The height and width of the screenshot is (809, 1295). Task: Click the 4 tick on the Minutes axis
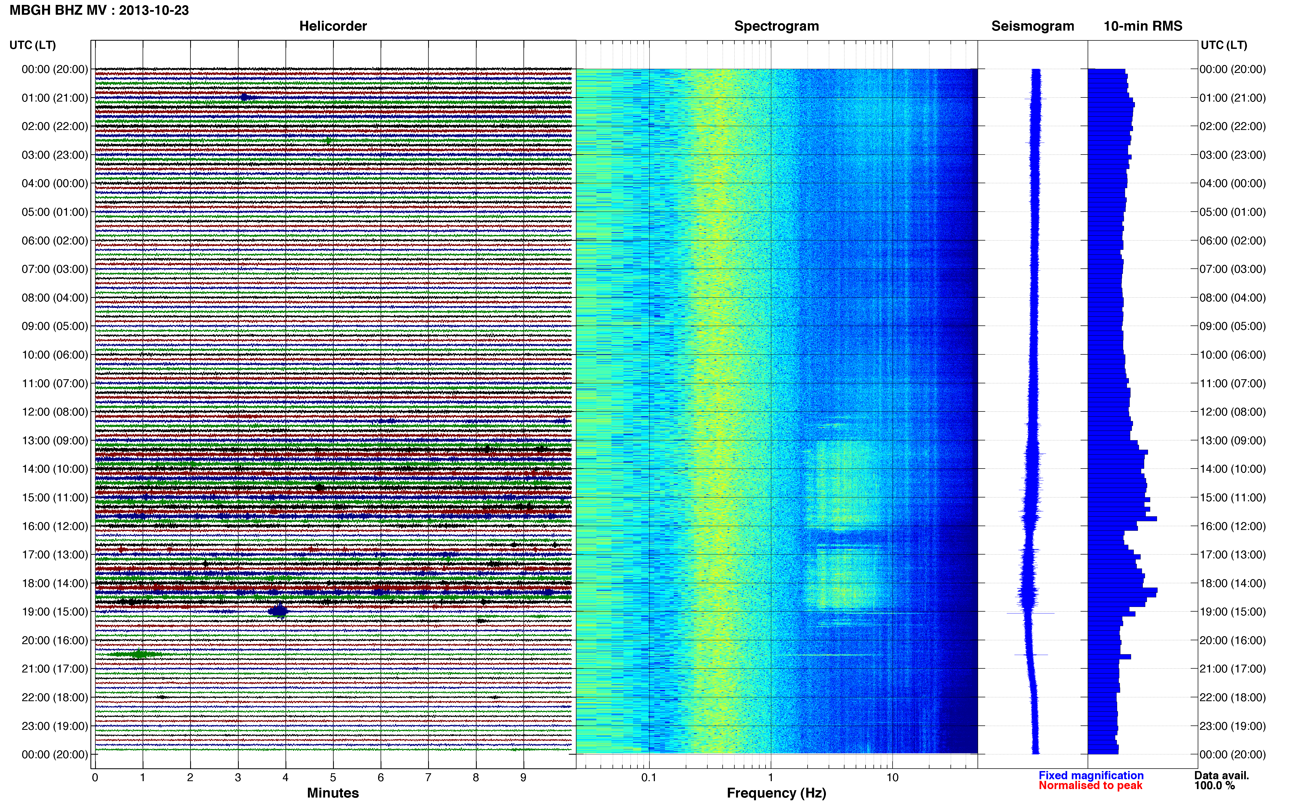click(285, 778)
